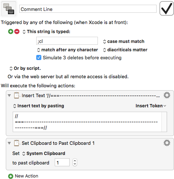The height and width of the screenshot is (179, 174).
Task: Collapse the Set Clipboard action disclosure triangle
Action: tap(9, 143)
